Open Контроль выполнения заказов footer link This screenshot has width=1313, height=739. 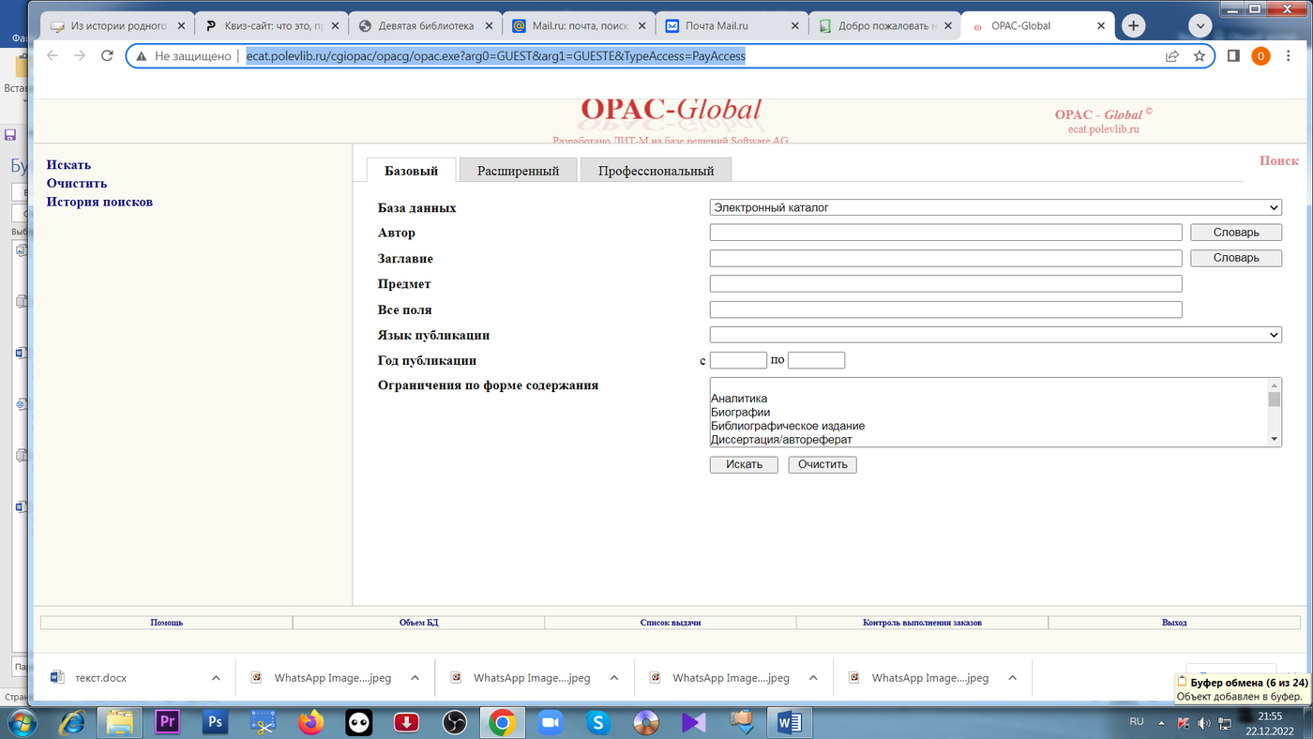pos(922,623)
